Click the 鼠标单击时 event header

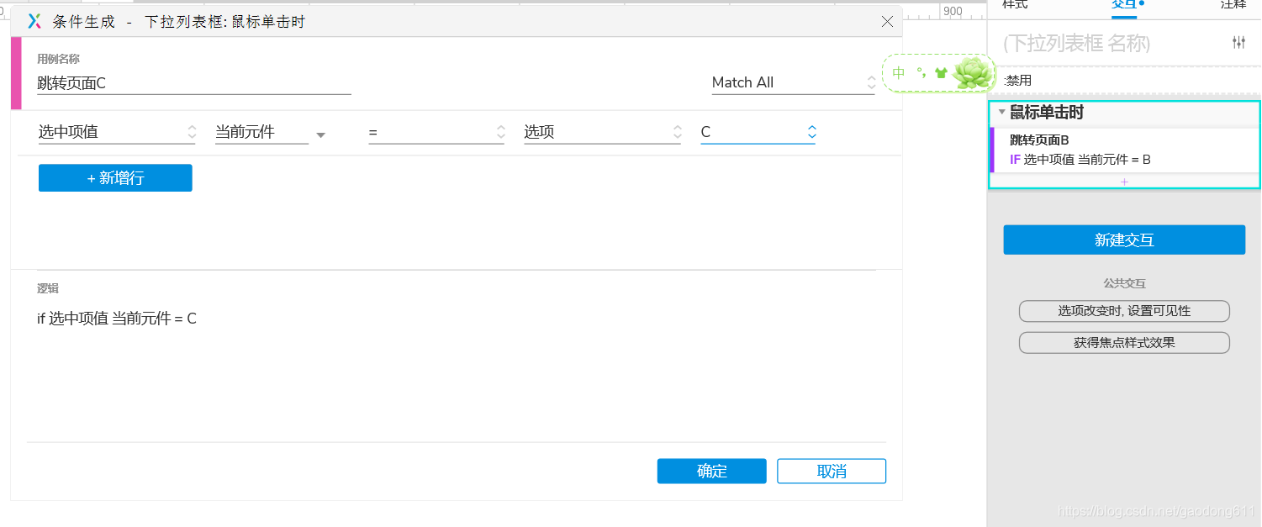(1047, 112)
